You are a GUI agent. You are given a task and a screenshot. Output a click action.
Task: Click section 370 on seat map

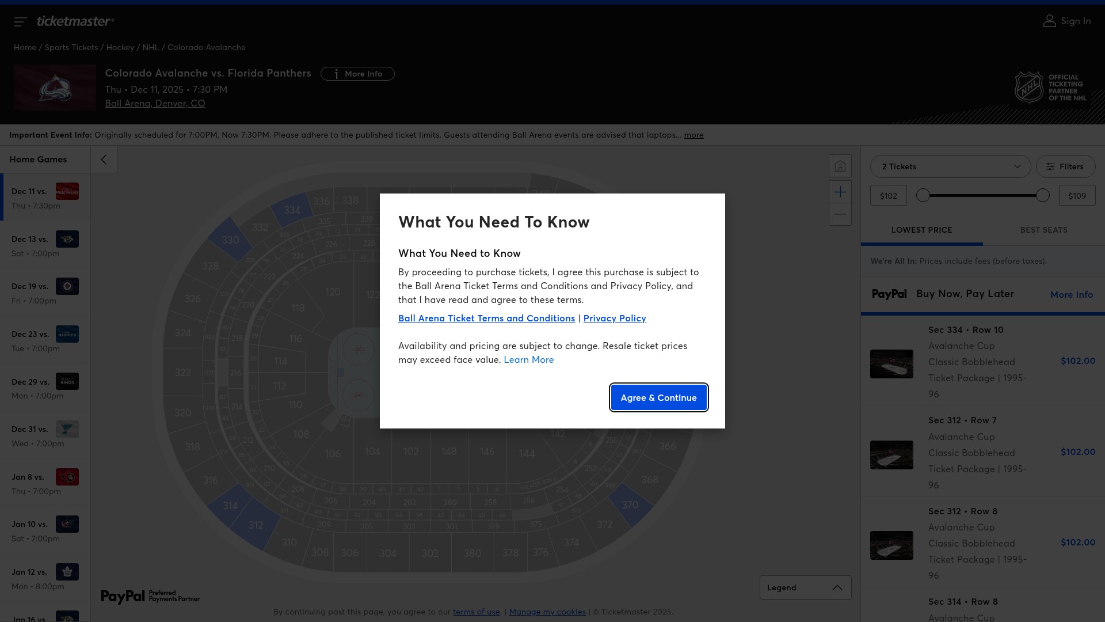point(630,505)
